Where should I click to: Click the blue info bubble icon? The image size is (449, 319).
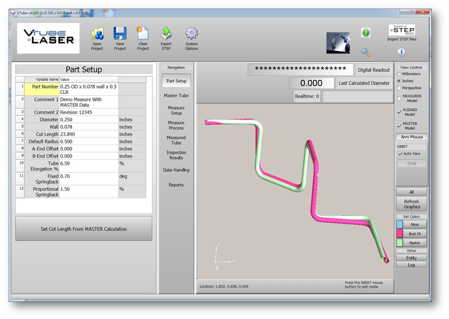click(402, 52)
